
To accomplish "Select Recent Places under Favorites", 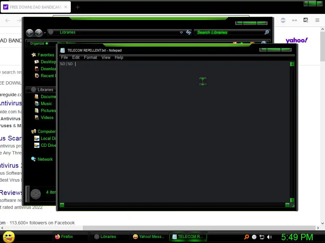I will point(48,76).
